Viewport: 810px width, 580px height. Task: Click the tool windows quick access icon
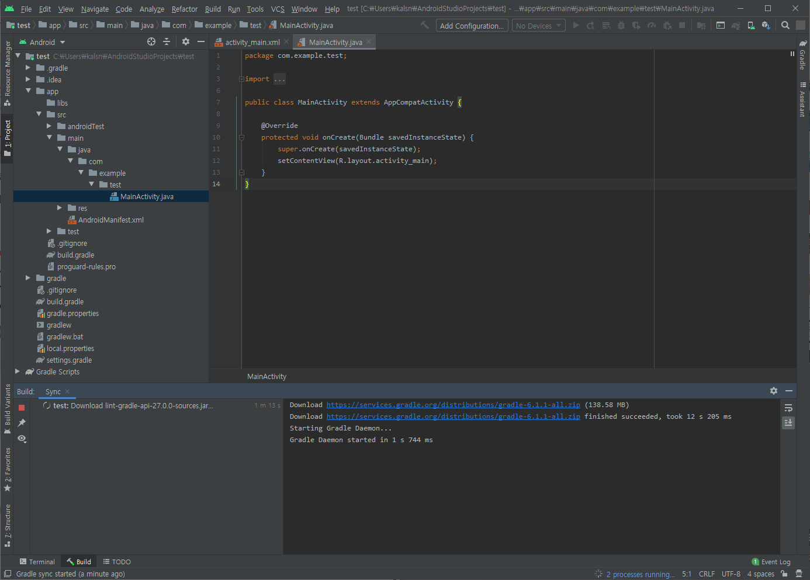(x=7, y=574)
